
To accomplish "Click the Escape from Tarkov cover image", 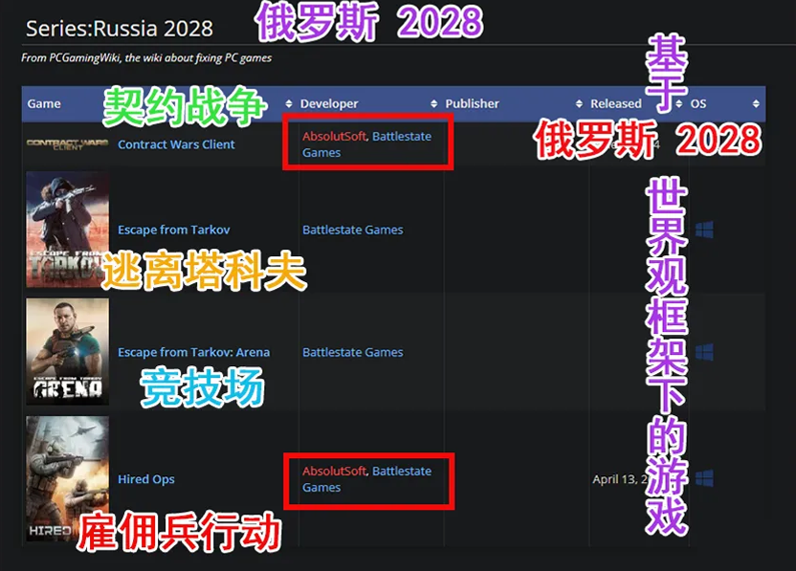I will 68,230.
